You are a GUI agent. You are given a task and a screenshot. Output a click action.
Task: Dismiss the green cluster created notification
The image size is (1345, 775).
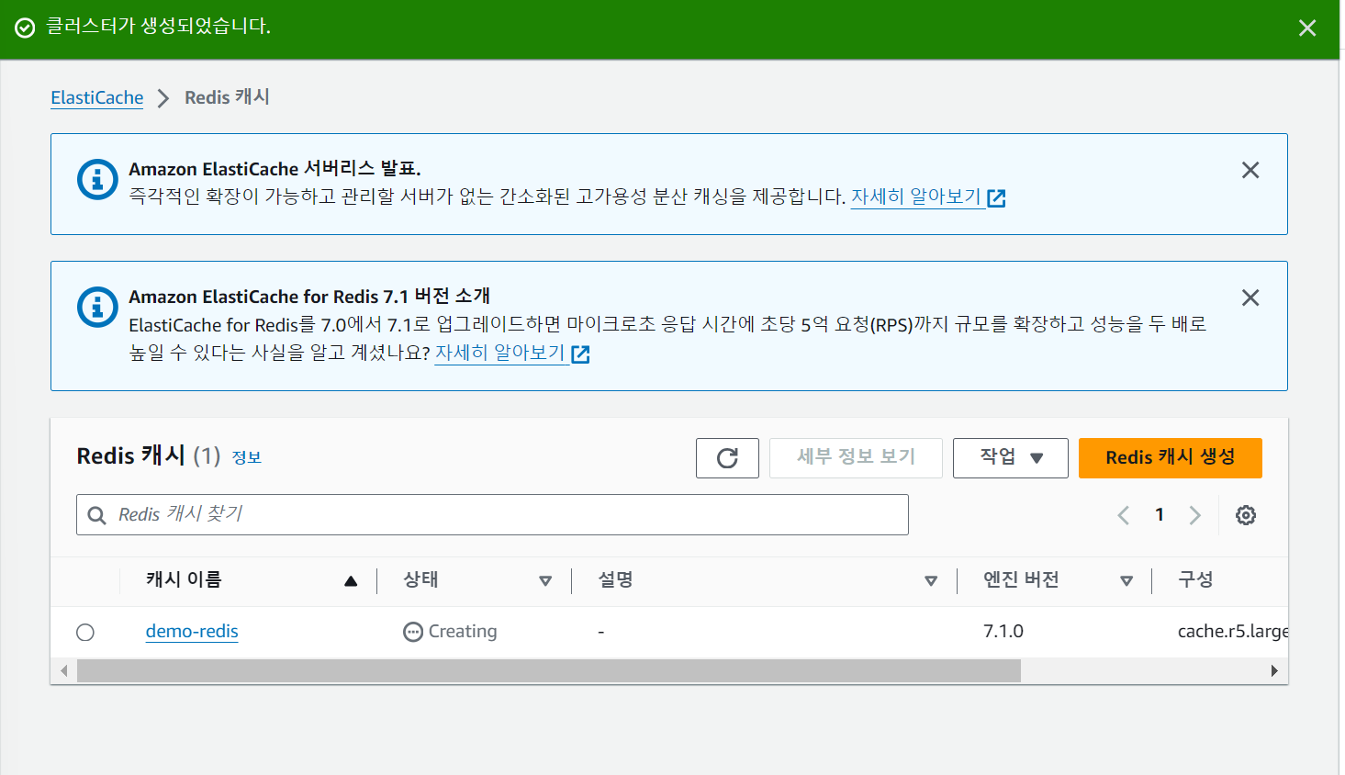1307,28
